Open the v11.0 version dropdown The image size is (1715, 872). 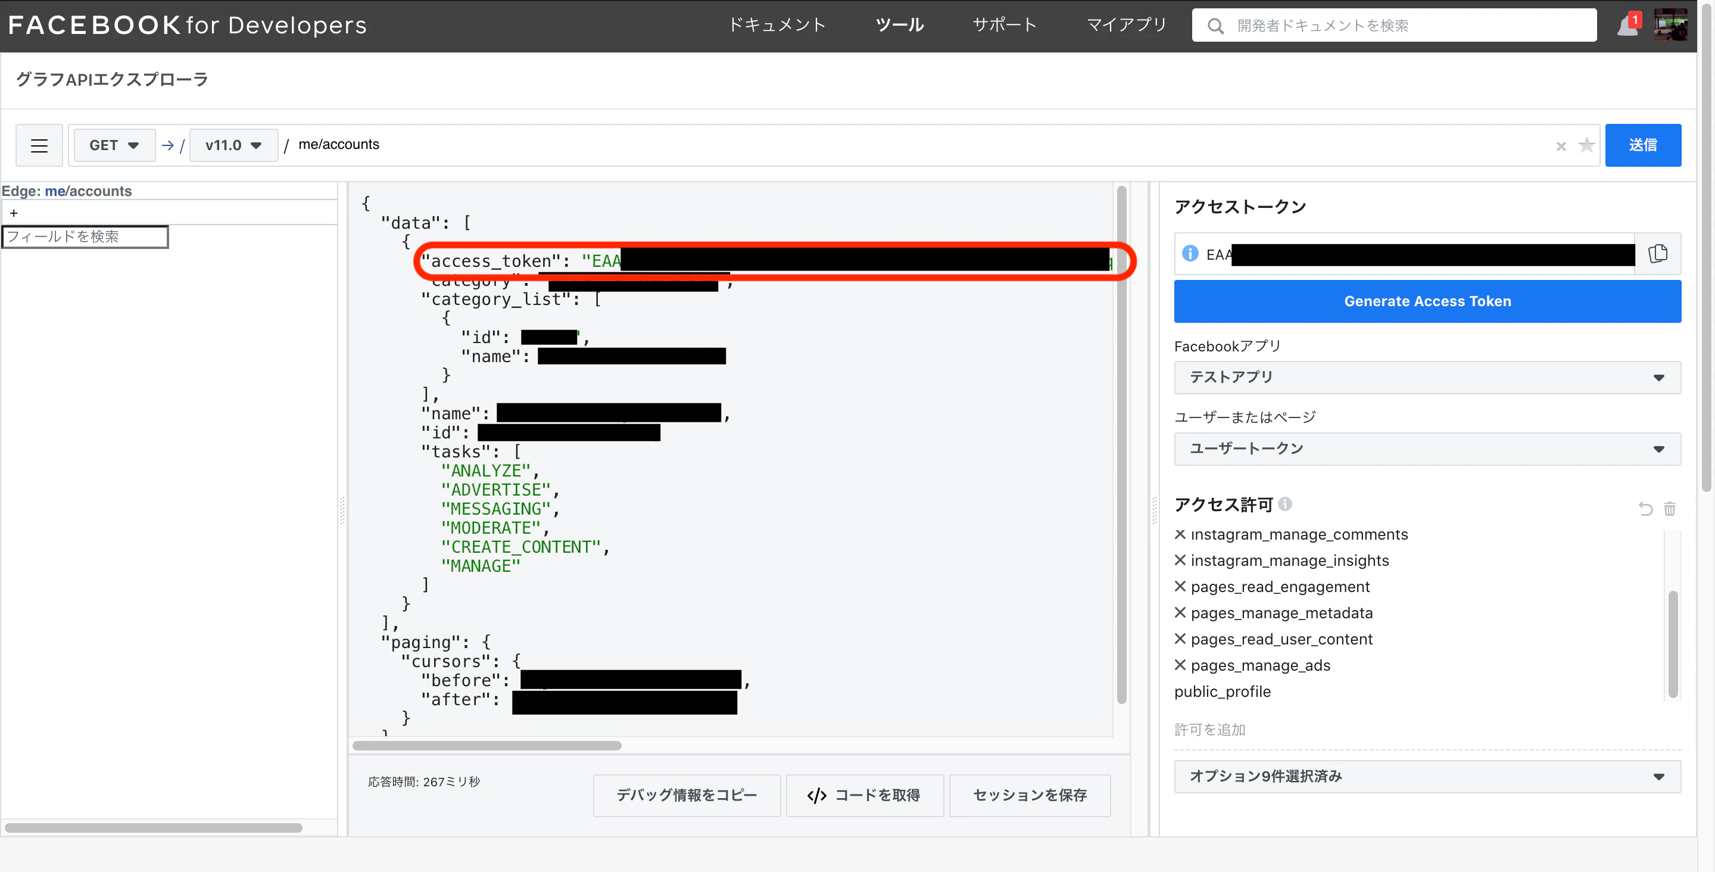tap(233, 145)
